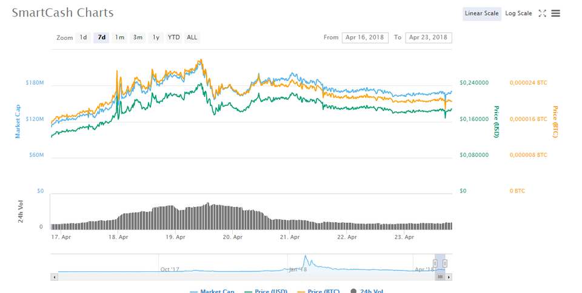Select 7d zoom range
582x293 pixels.
101,38
